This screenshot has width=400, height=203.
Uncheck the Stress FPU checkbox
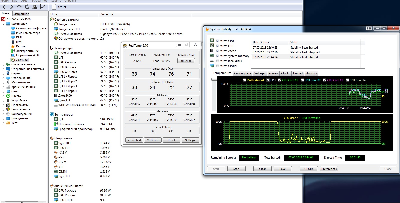[218, 46]
